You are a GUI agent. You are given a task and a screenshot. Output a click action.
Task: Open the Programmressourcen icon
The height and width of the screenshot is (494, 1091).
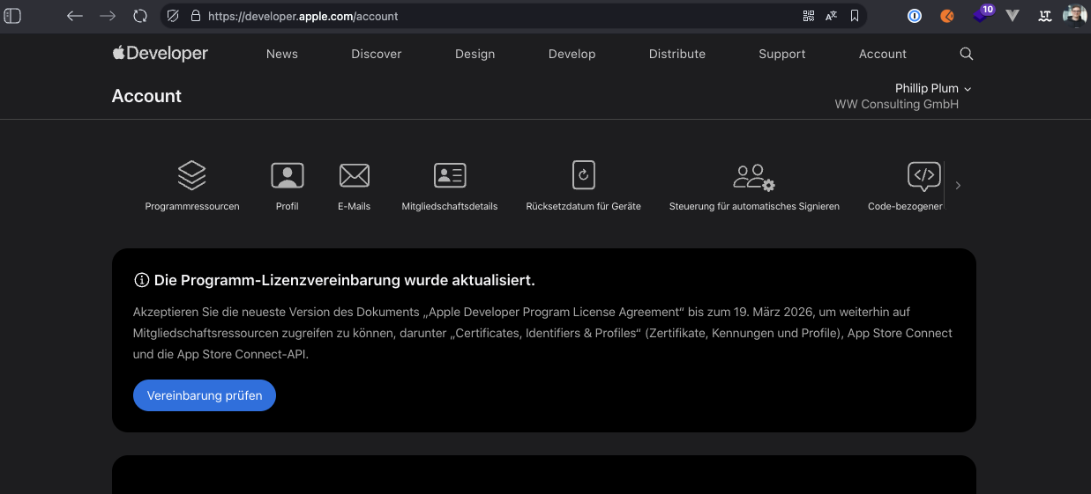click(191, 176)
